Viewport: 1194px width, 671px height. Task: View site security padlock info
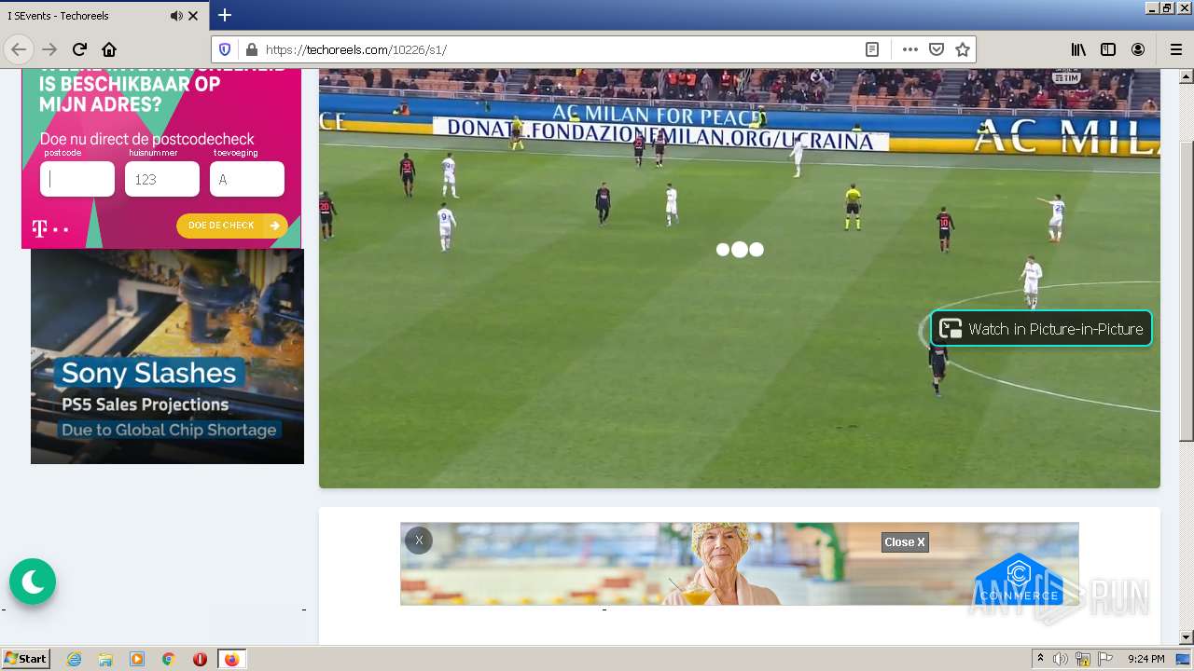point(250,49)
